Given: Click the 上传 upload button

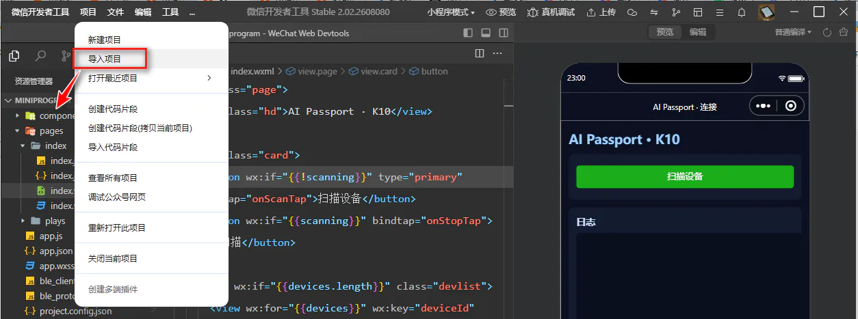Looking at the screenshot, I should 601,12.
